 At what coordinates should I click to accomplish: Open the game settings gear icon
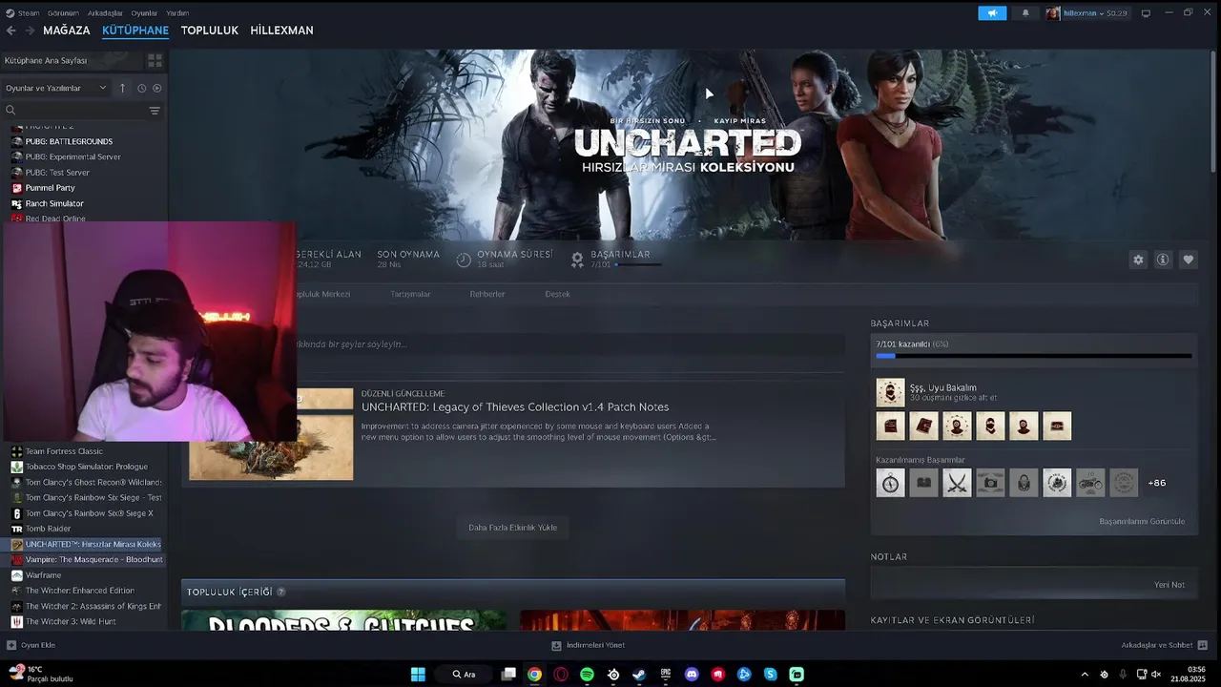click(1138, 260)
